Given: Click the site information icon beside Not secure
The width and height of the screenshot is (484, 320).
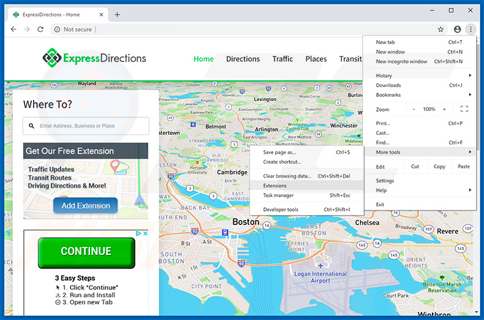Looking at the screenshot, I should click(57, 29).
